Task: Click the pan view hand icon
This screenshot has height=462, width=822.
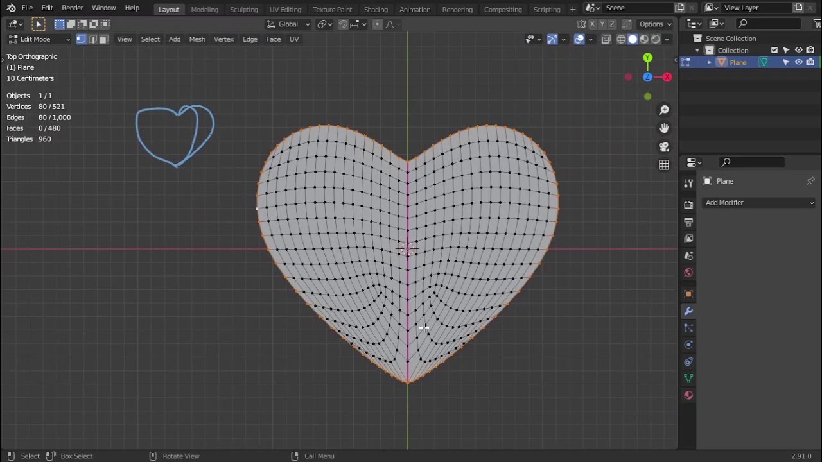Action: click(x=664, y=128)
